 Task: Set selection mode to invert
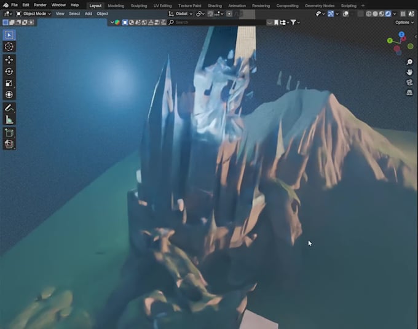(25, 22)
